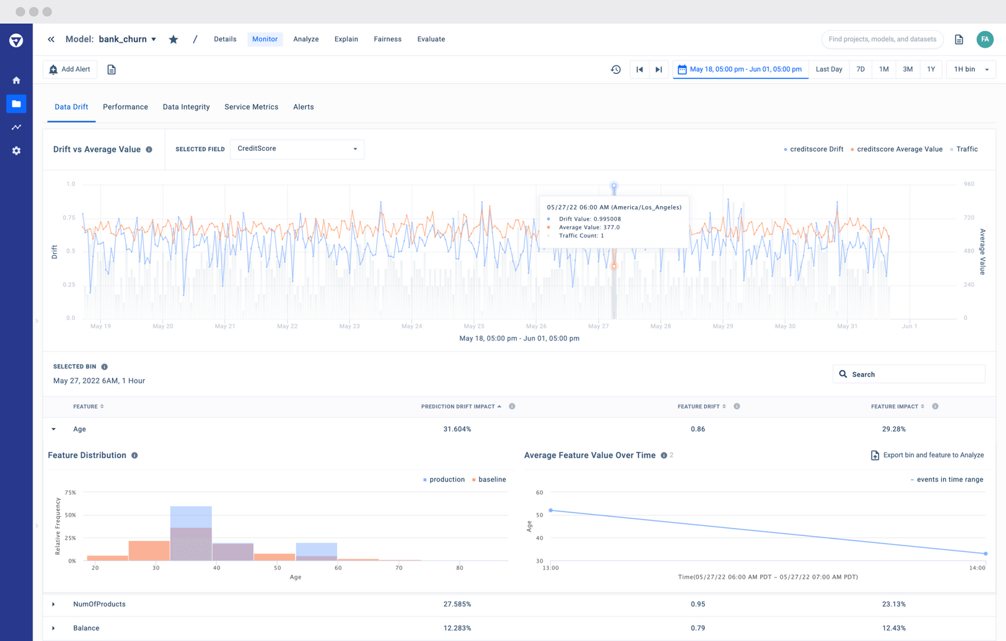Open the 1H bin dropdown

[970, 69]
